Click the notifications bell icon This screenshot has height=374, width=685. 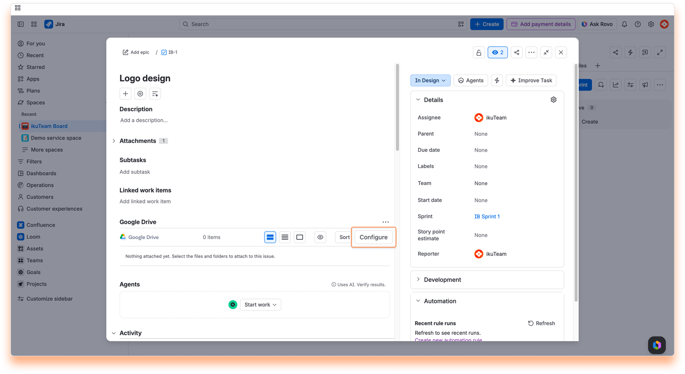pos(624,24)
